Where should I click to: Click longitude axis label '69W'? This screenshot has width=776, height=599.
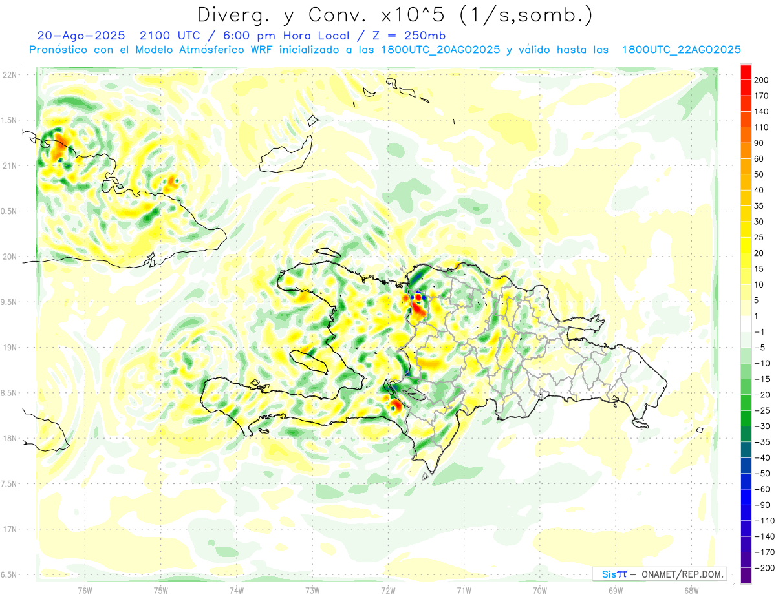(x=615, y=589)
